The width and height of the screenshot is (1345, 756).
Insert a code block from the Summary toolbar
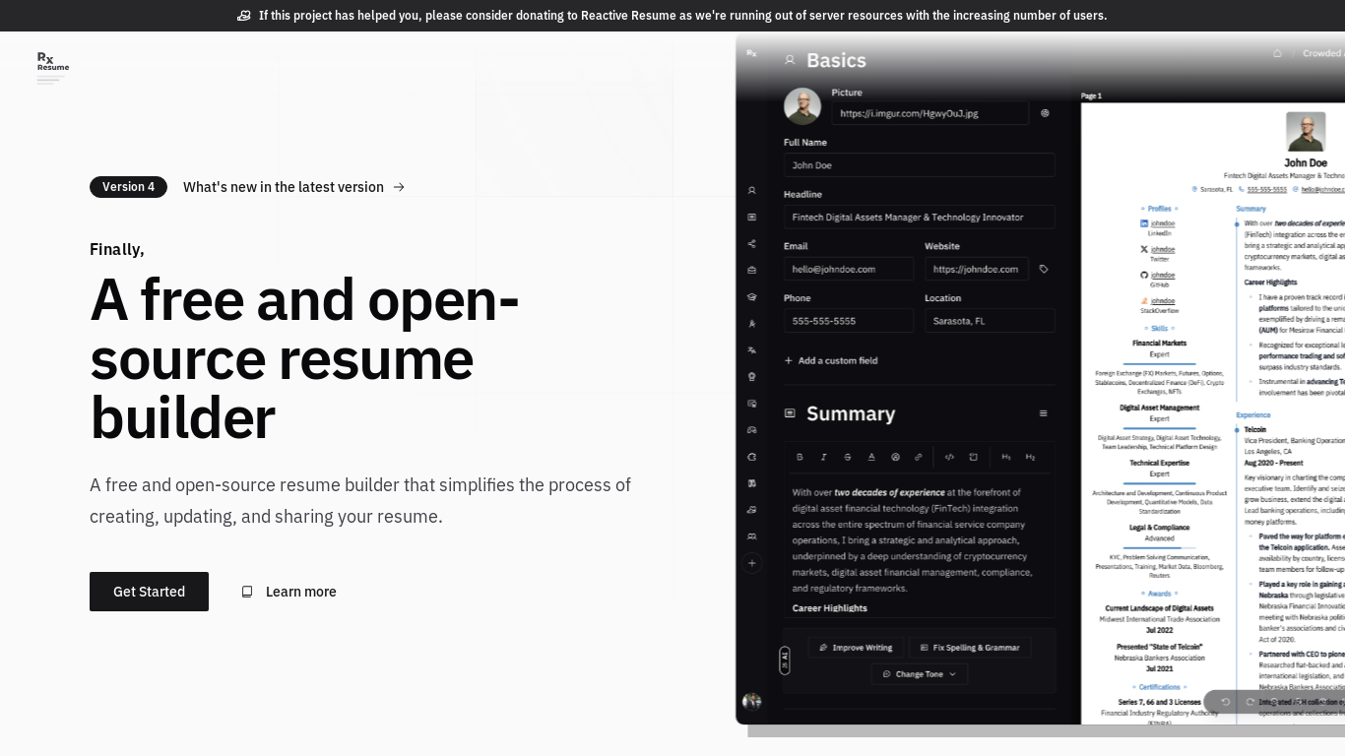click(x=973, y=457)
